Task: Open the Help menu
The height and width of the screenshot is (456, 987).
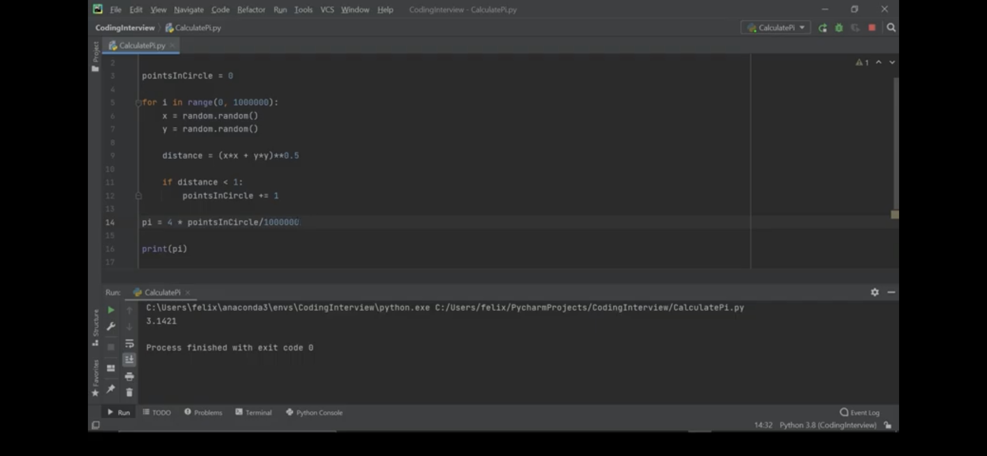Action: [x=385, y=9]
